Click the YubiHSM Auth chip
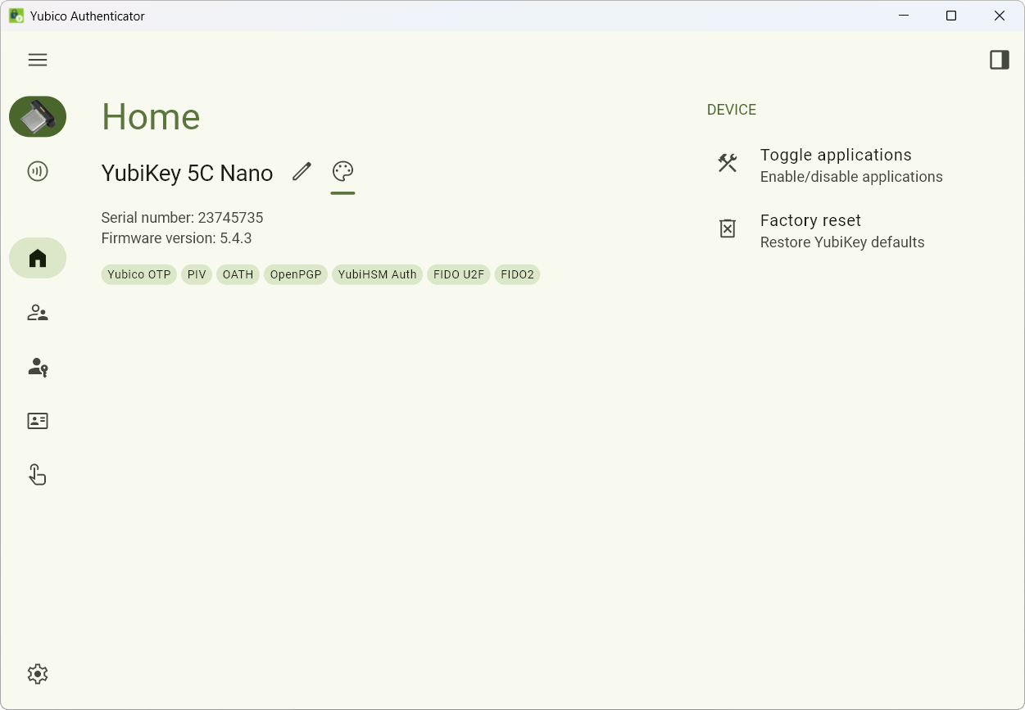 point(377,274)
